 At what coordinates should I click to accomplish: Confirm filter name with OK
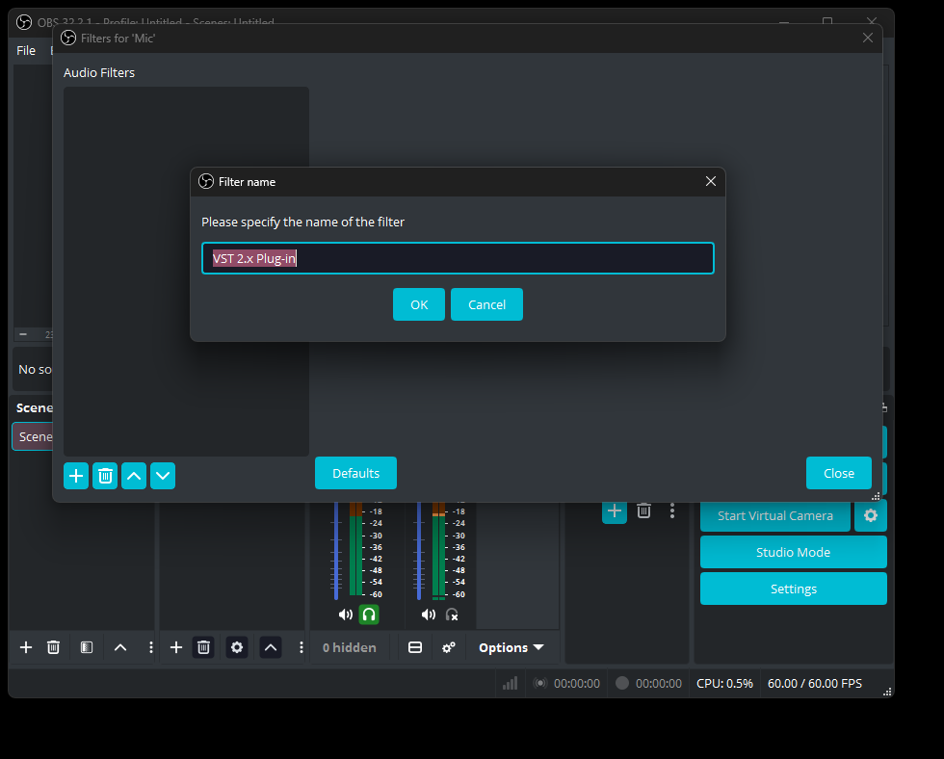(x=419, y=304)
